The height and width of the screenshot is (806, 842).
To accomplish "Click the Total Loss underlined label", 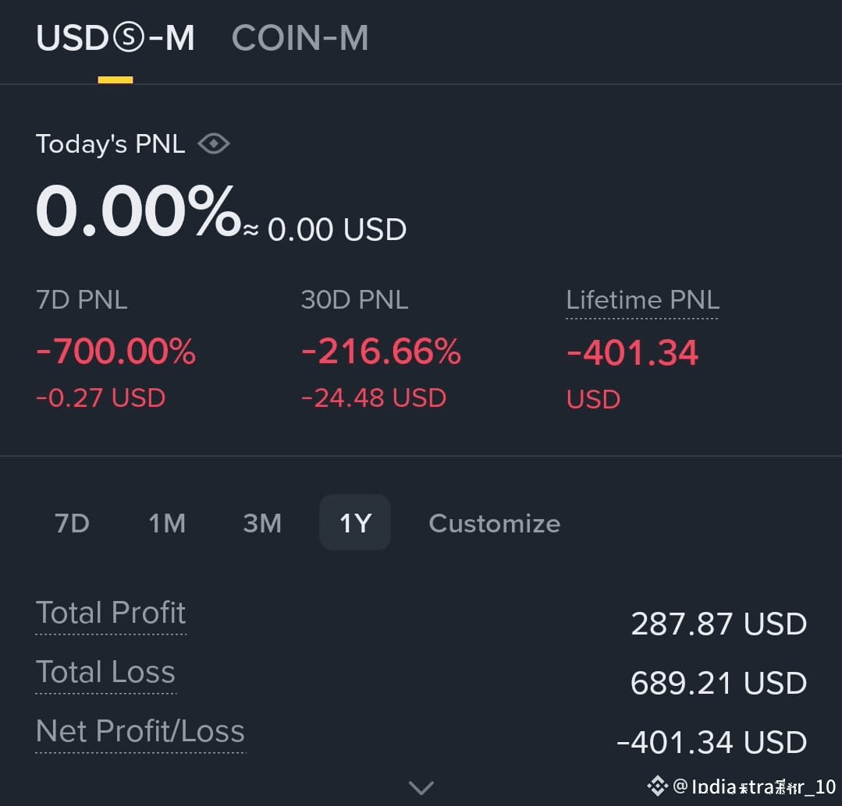I will [x=105, y=672].
